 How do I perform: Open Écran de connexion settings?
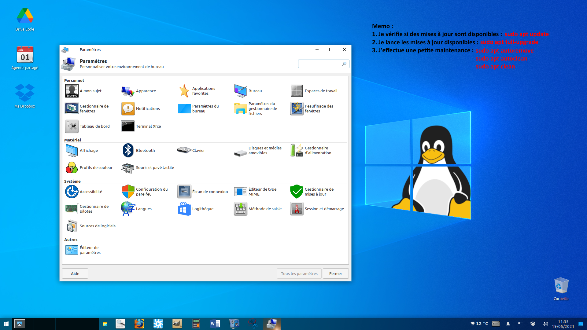coord(203,192)
